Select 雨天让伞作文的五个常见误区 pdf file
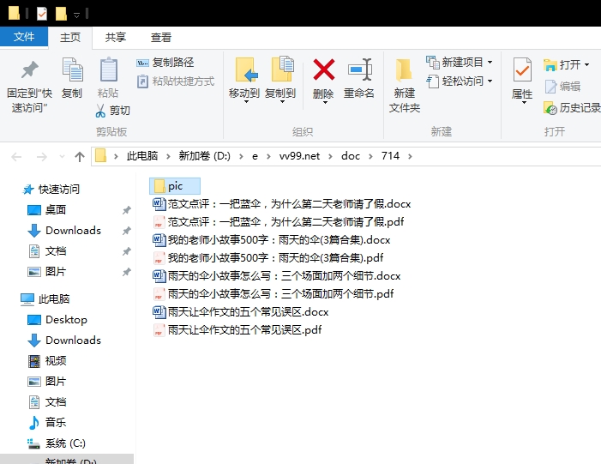 pyautogui.click(x=237, y=330)
